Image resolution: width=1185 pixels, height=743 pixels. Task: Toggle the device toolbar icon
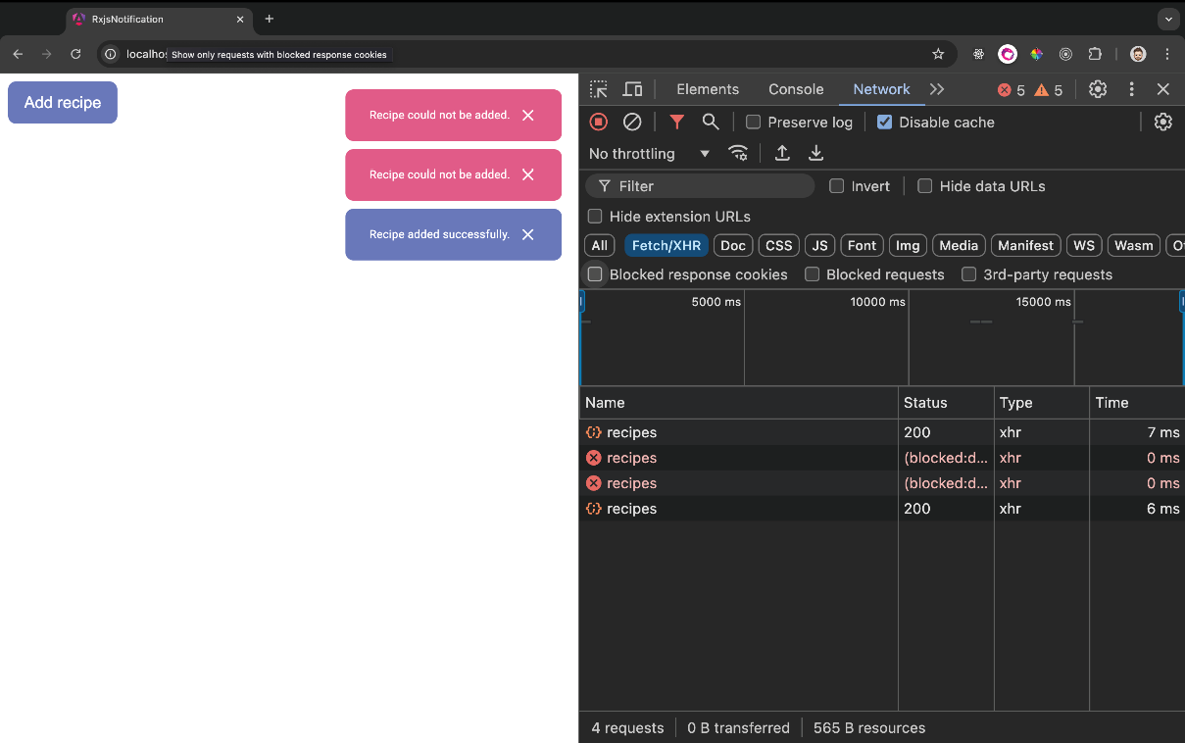[x=632, y=89]
